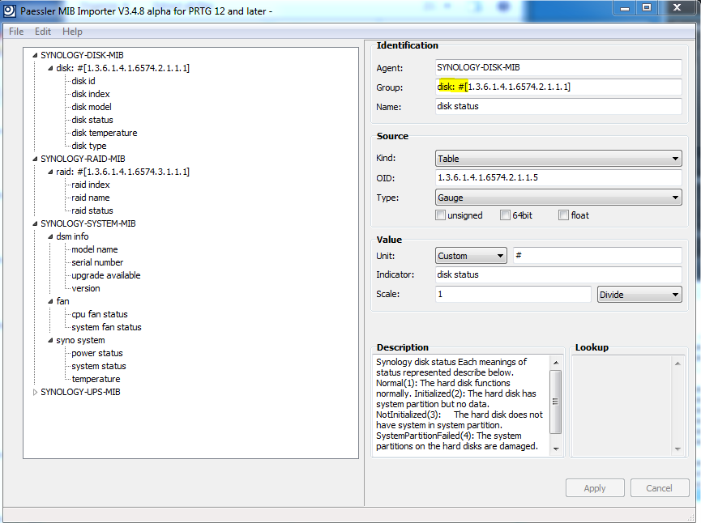Select the system fan status tree item
701x523 pixels.
tap(106, 327)
